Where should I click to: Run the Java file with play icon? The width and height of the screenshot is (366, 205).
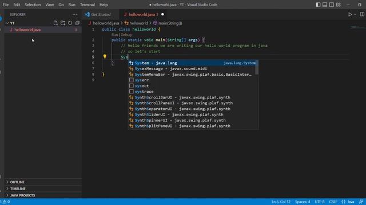350,14
